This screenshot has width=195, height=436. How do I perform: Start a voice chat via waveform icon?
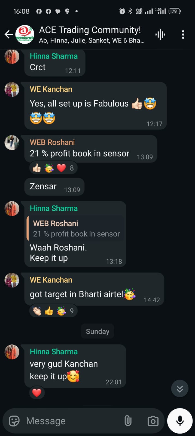(x=160, y=34)
